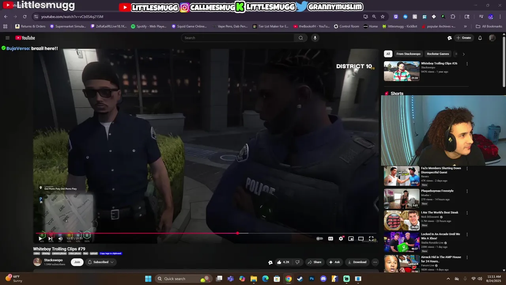Open Plaqueboymax Freestyle video thumbnail
This screenshot has width=506, height=285.
coord(402,198)
